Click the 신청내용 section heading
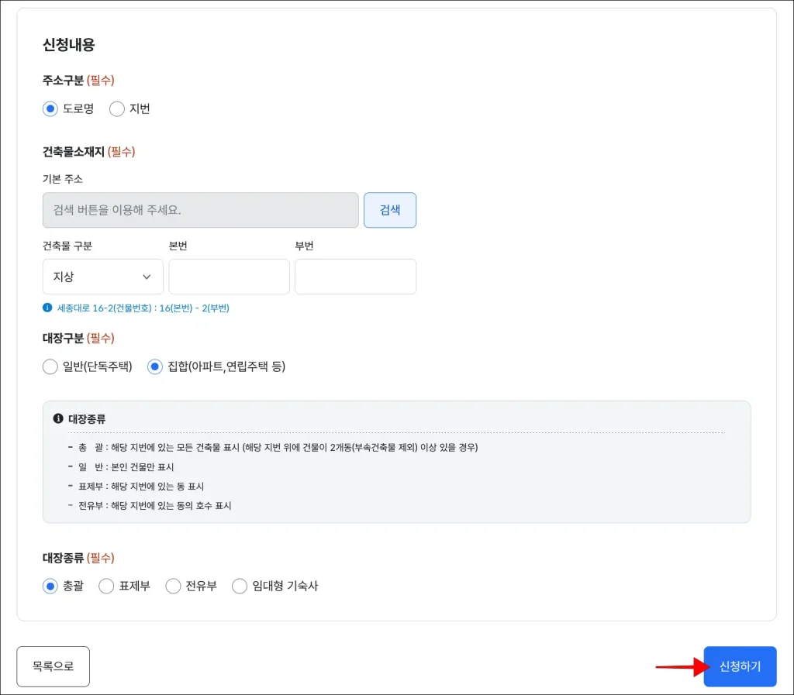The width and height of the screenshot is (794, 695). coord(69,44)
